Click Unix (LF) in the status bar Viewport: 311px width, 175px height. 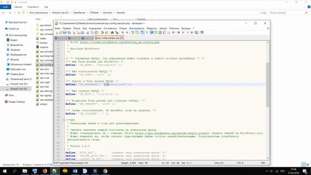click(219, 163)
